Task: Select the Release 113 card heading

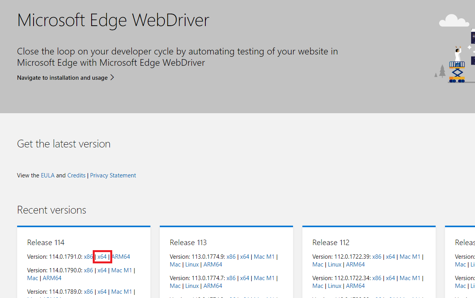Action: pyautogui.click(x=188, y=243)
